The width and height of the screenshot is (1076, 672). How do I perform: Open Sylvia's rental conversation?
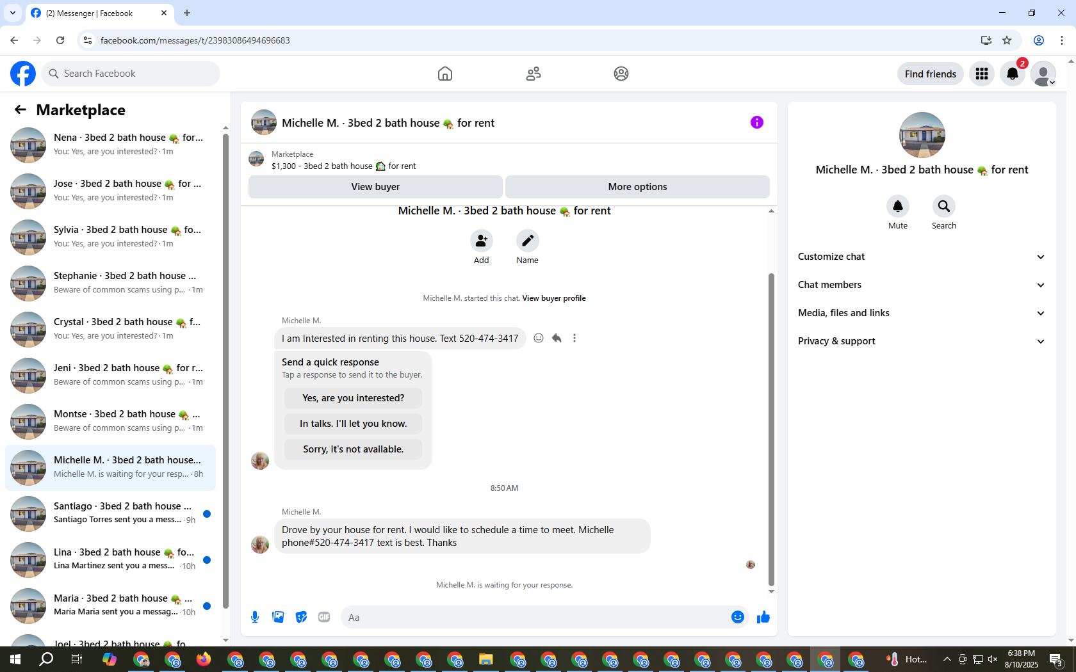[x=110, y=237]
